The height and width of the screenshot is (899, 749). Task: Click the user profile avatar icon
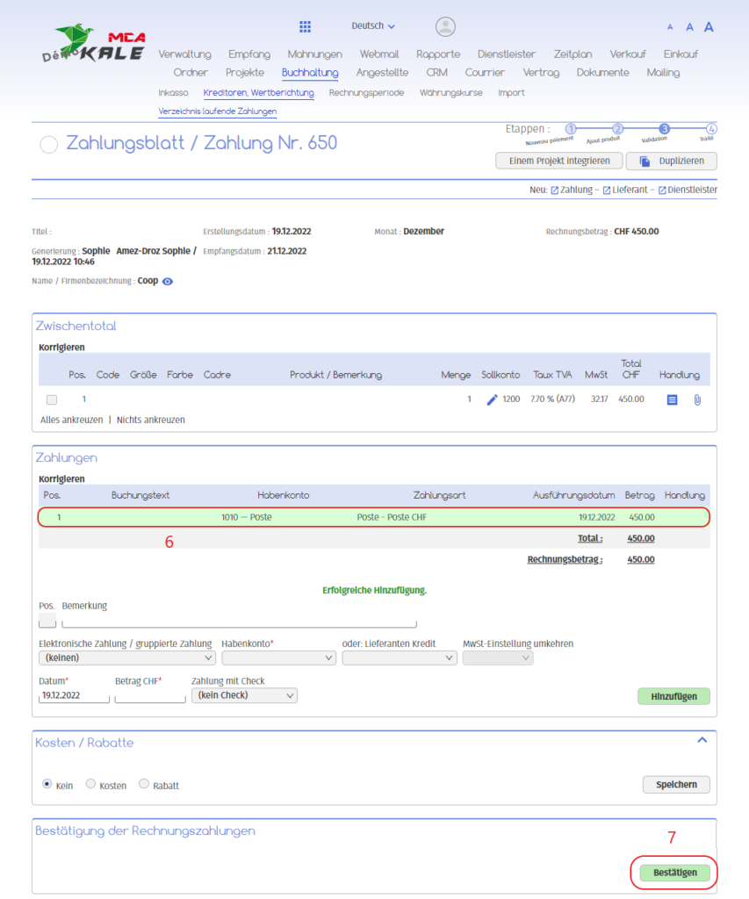point(445,26)
